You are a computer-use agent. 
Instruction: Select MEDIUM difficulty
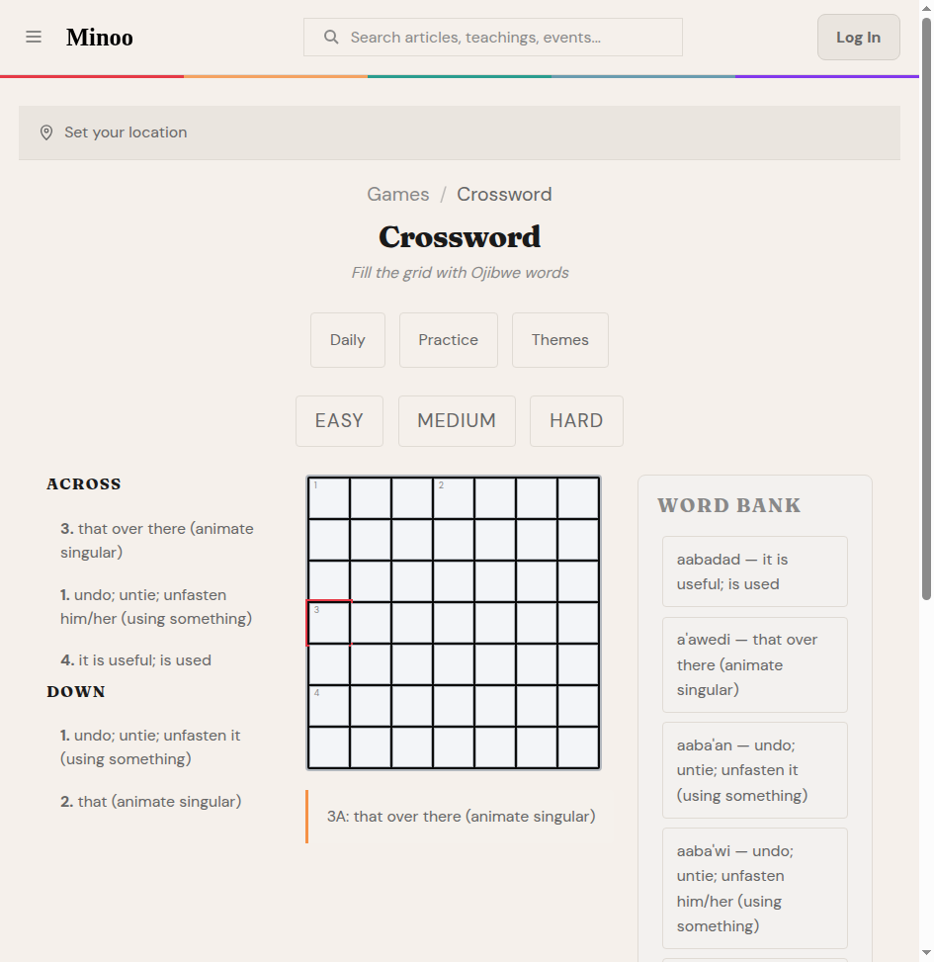coord(457,420)
